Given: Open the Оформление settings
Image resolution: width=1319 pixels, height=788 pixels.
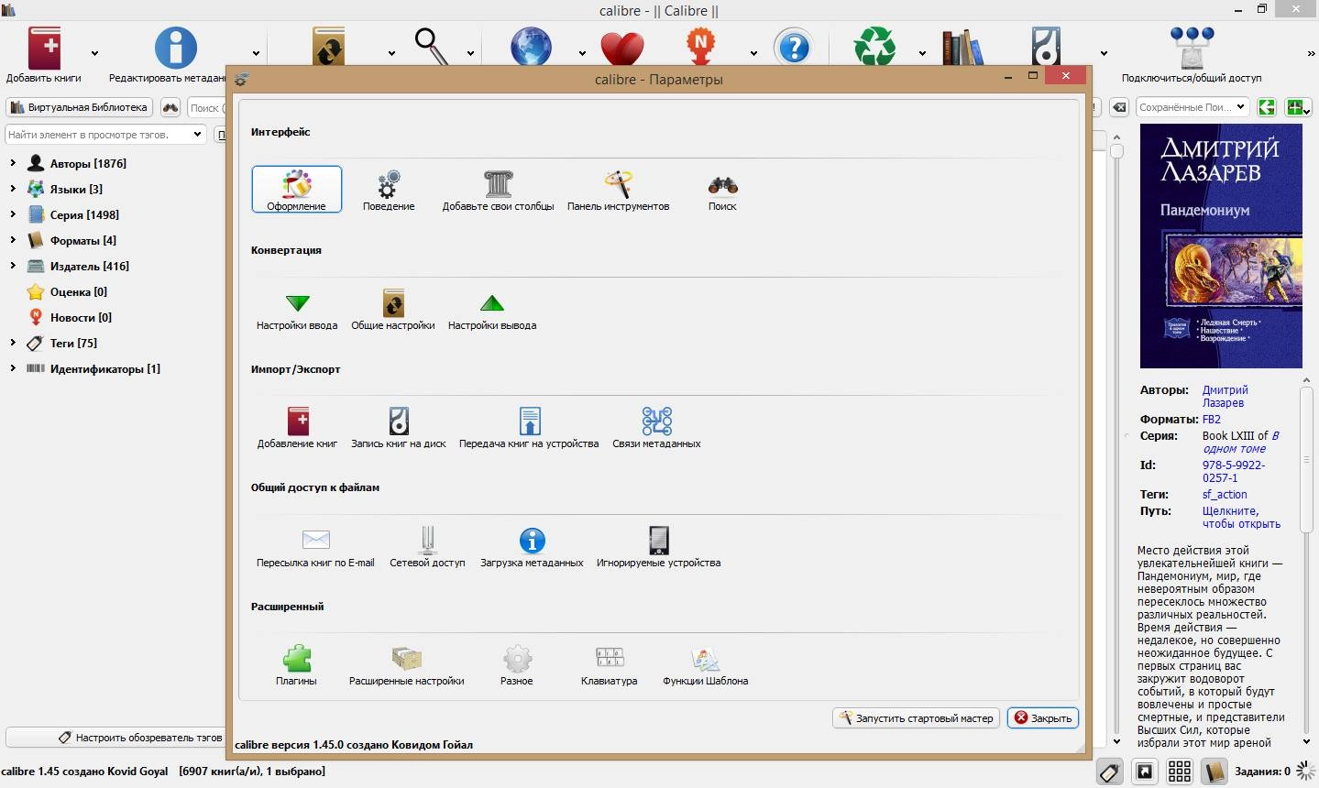Looking at the screenshot, I should (296, 190).
